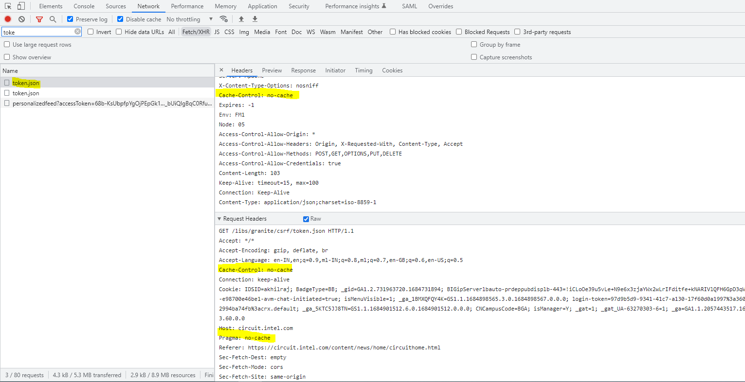Import a HAR file

pos(241,19)
